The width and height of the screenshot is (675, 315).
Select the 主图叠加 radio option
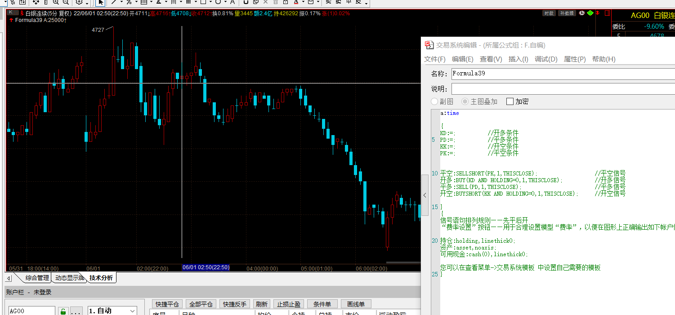465,101
